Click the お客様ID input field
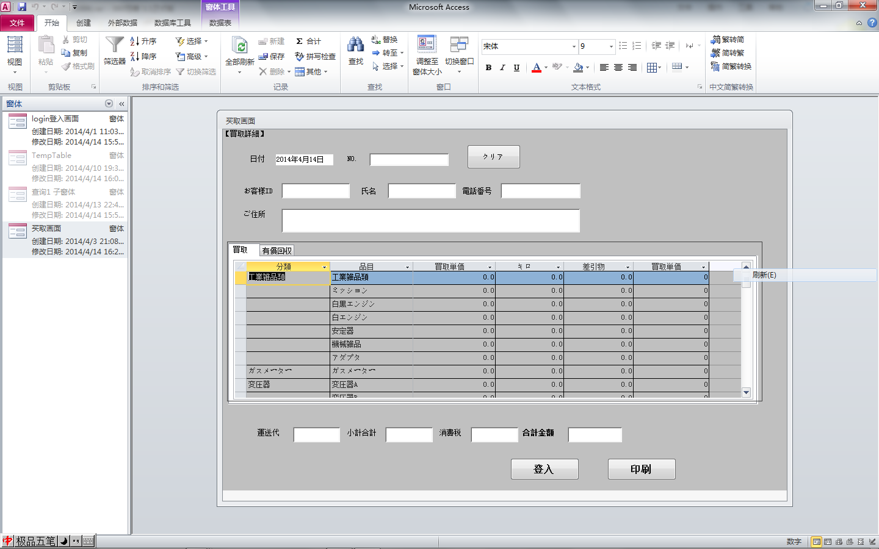This screenshot has width=879, height=549. click(x=316, y=191)
